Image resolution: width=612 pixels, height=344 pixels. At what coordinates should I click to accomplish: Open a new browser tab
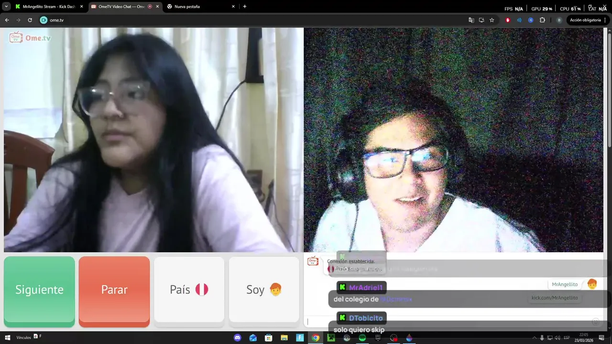click(245, 7)
